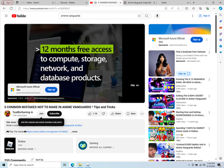Open the Find a Soulmate ad thumbnail
This screenshot has width=224, height=168.
[162, 64]
